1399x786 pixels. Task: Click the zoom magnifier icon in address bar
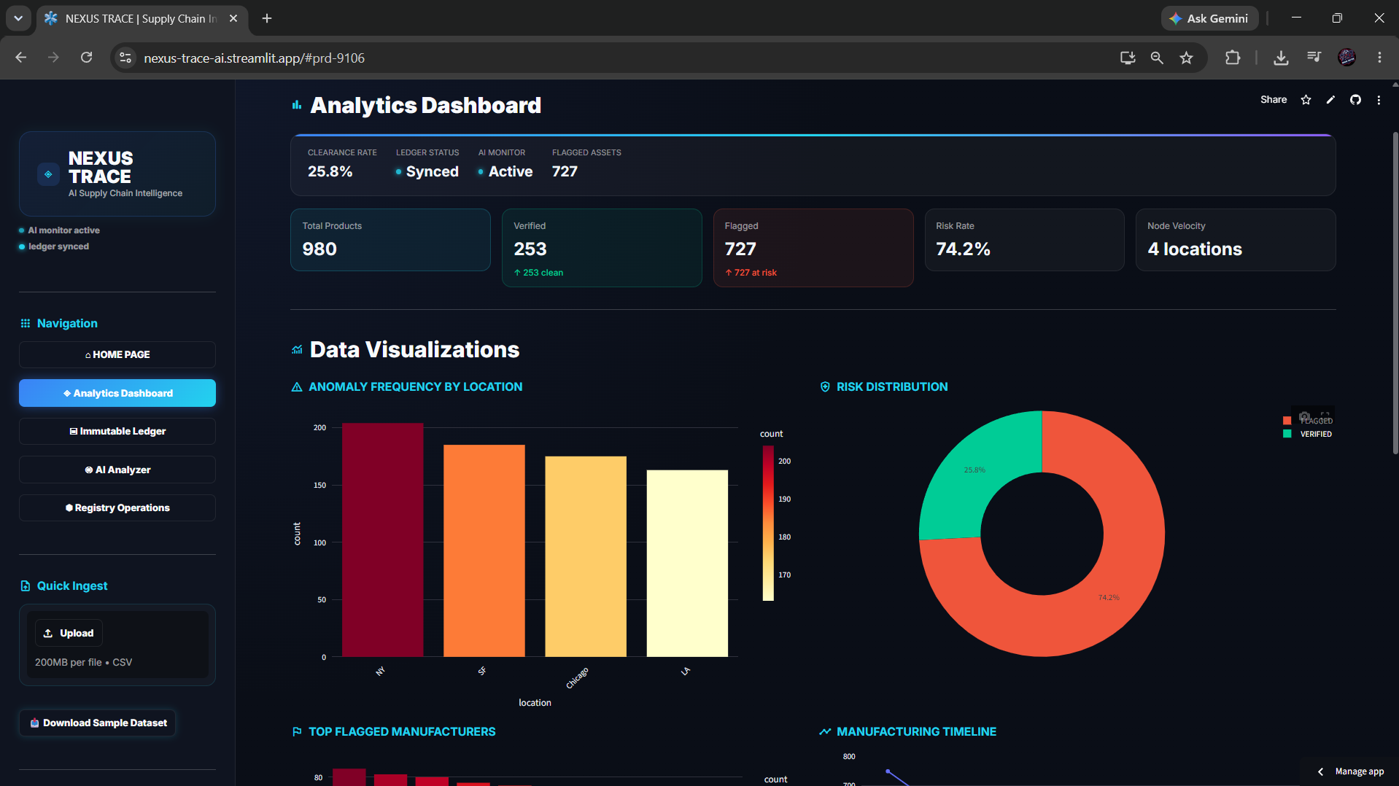(x=1157, y=58)
